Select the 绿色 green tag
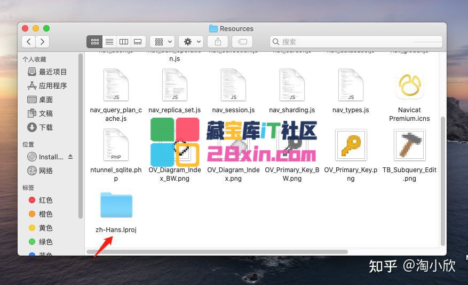 pyautogui.click(x=41, y=242)
